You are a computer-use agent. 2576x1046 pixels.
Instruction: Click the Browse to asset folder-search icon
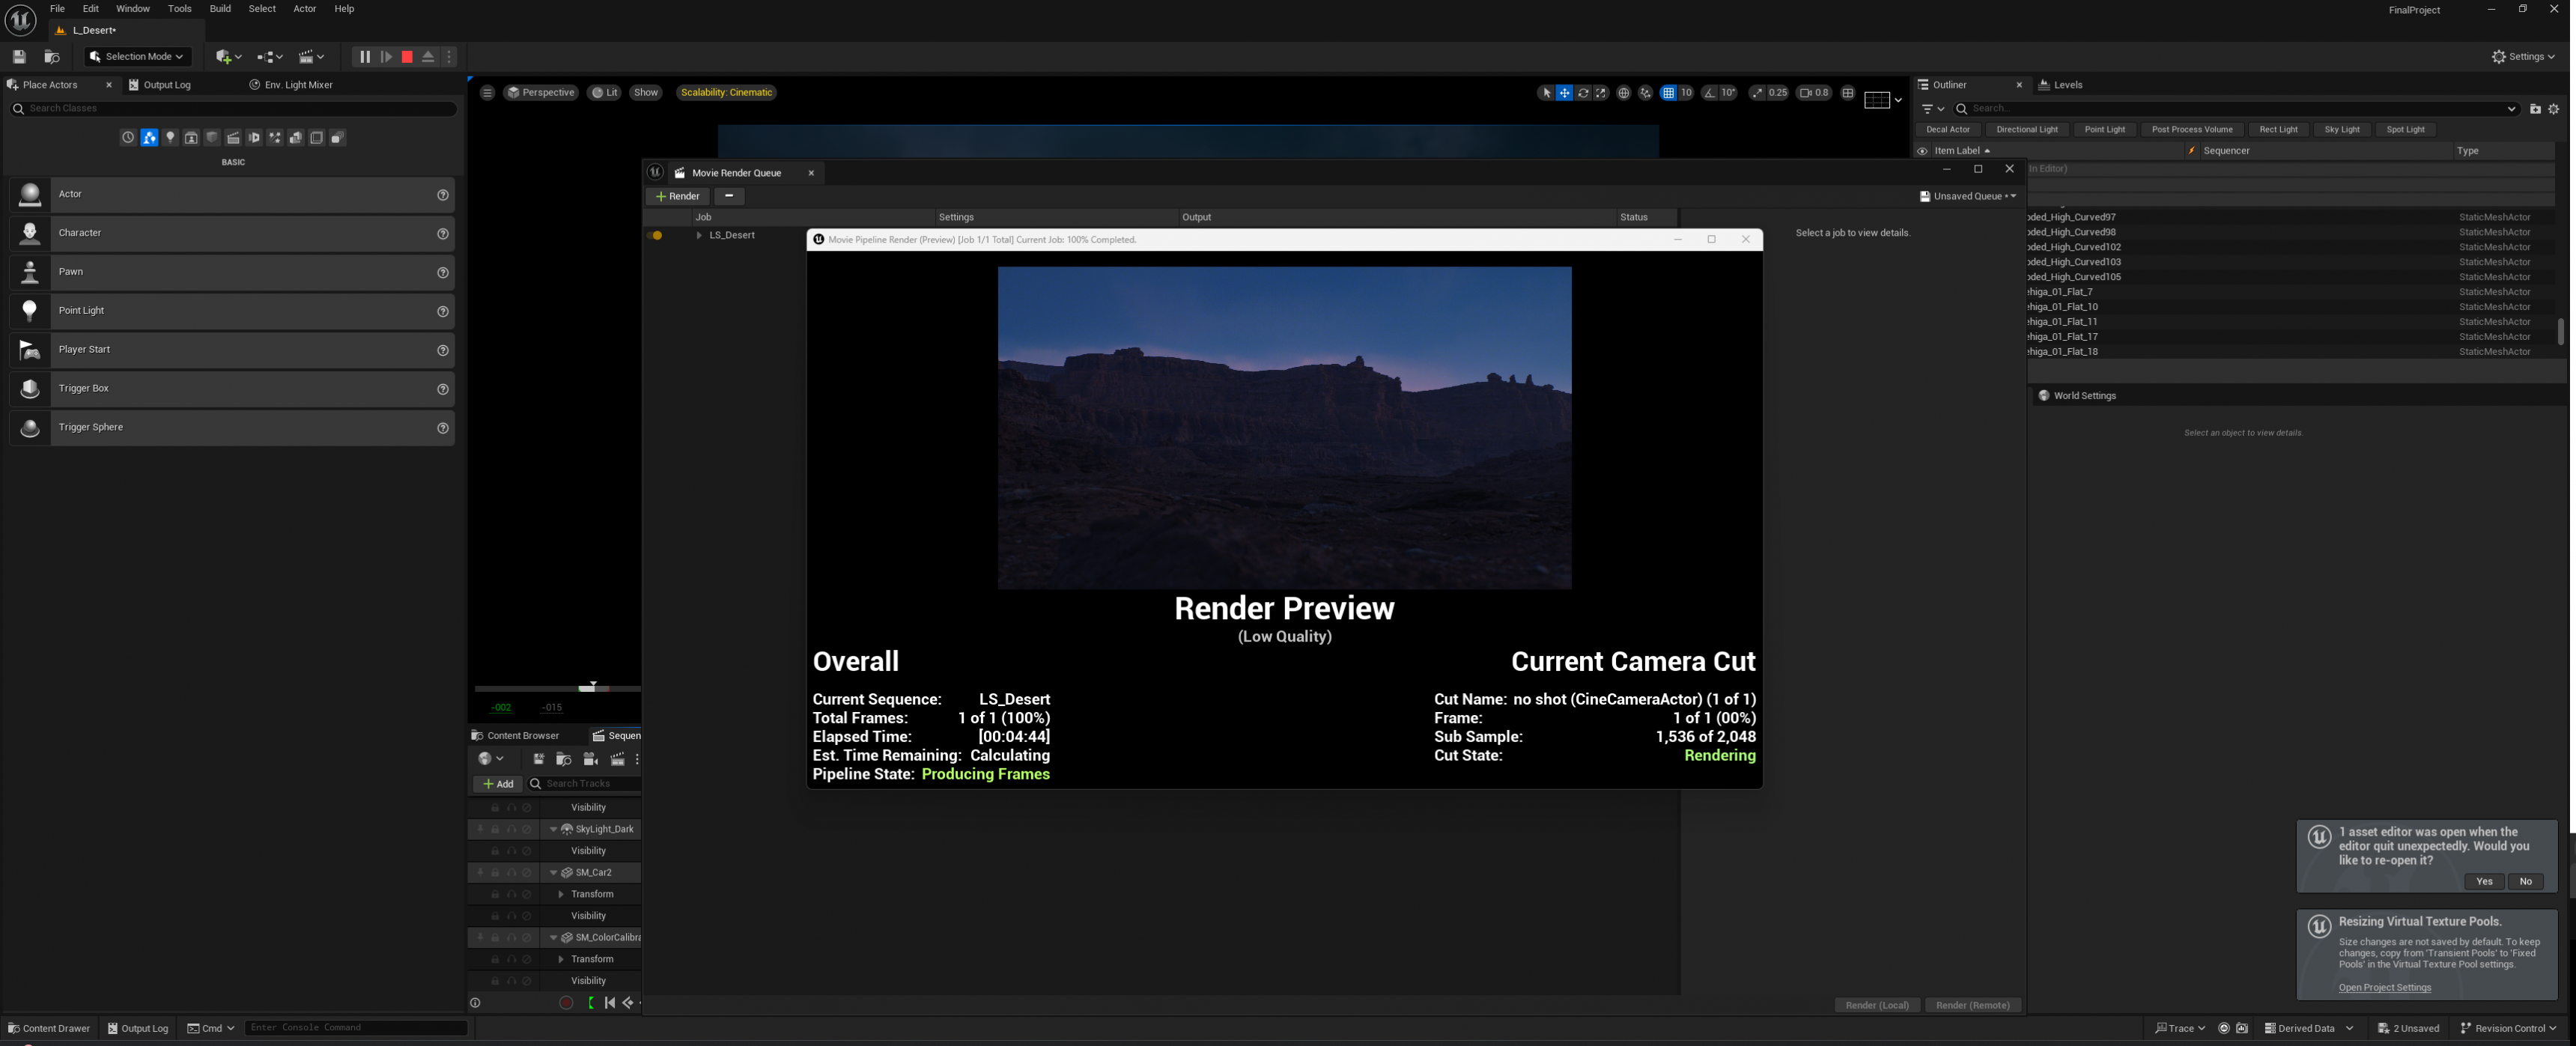[x=52, y=57]
